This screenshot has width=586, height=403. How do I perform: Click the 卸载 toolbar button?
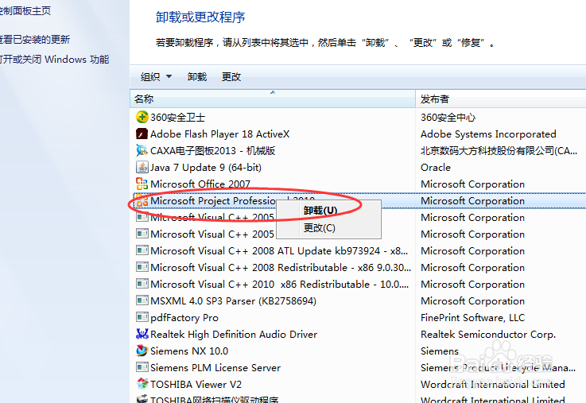197,76
